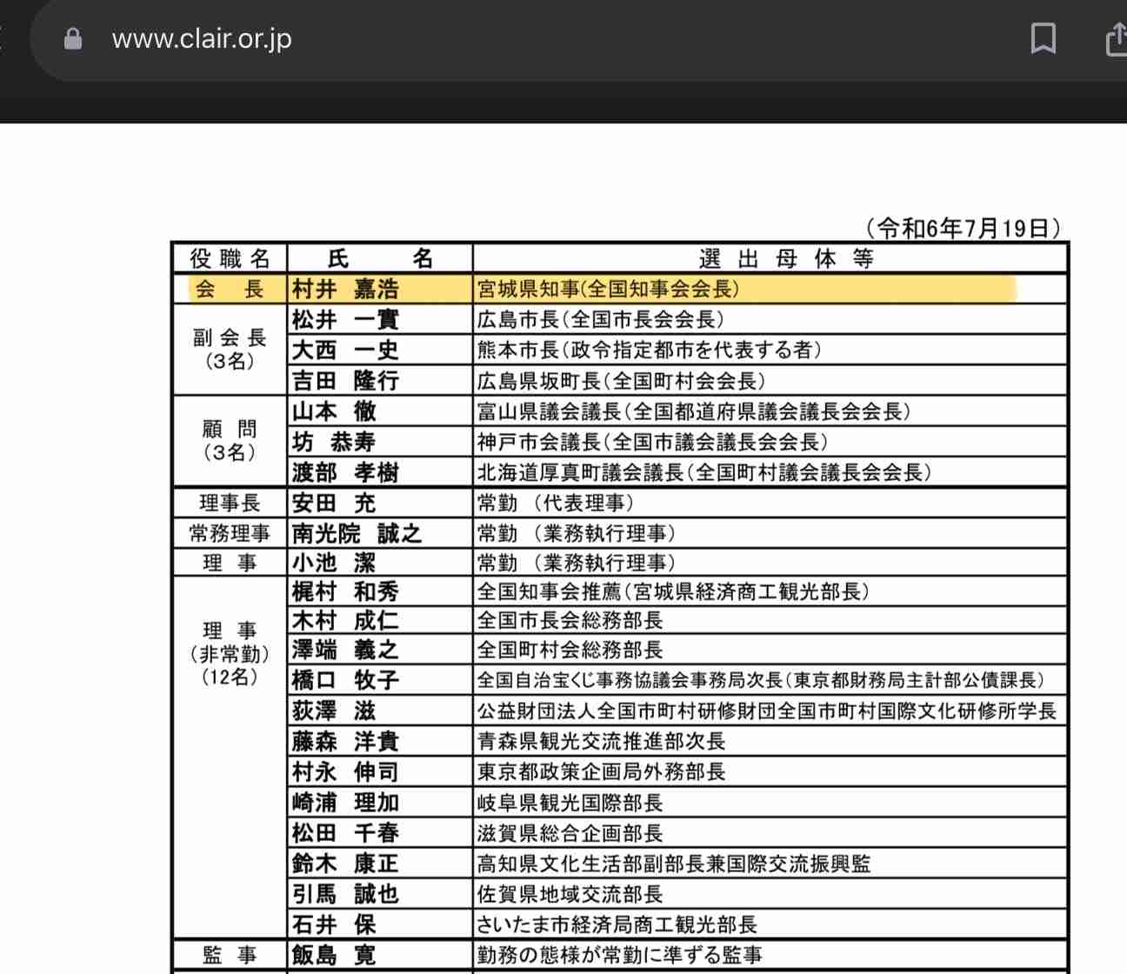Select the date text 令和6年7月19日
This screenshot has height=974, width=1127.
coord(964,229)
